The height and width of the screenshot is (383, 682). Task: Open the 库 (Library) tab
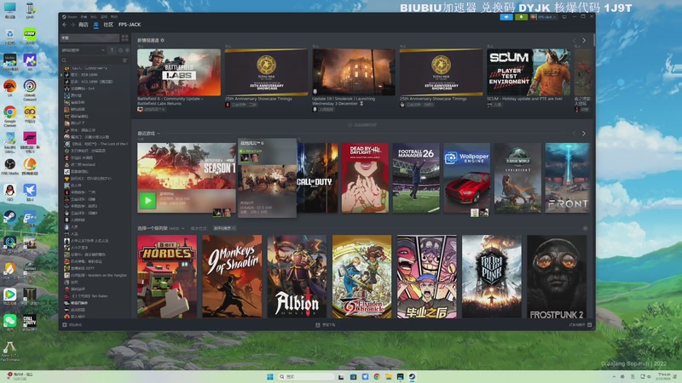click(x=96, y=25)
